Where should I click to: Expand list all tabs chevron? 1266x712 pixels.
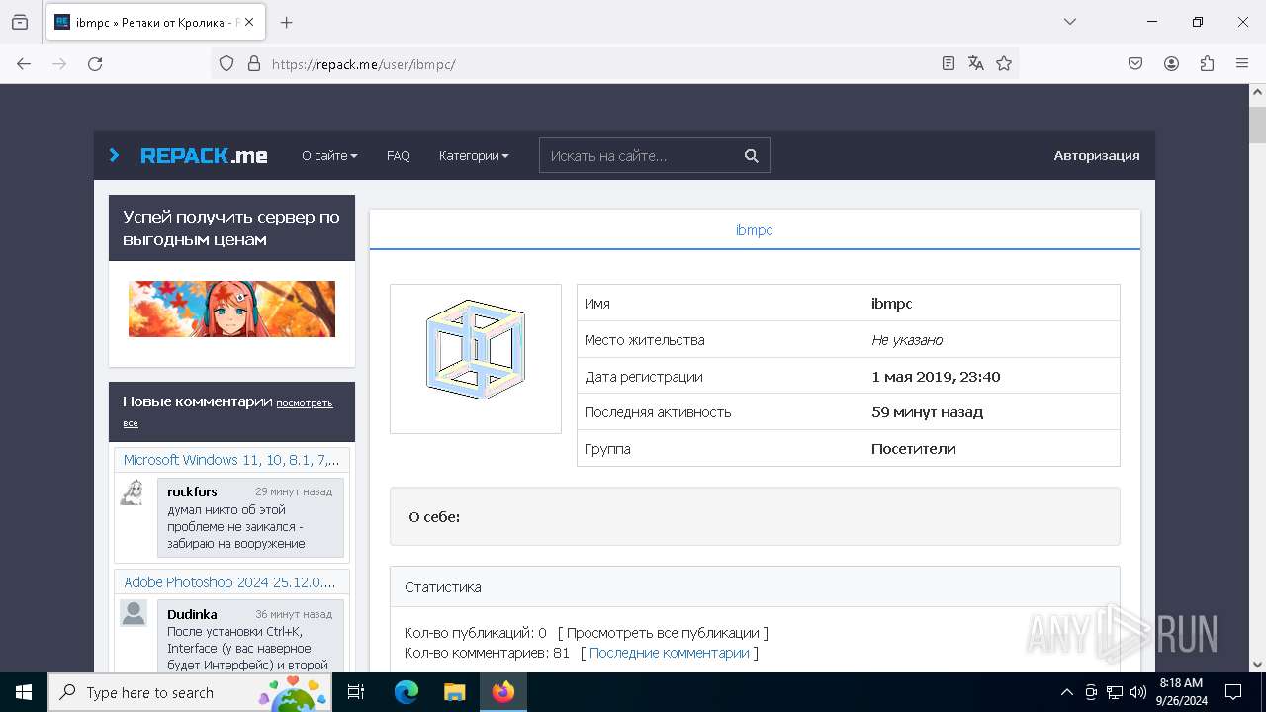[1070, 22]
